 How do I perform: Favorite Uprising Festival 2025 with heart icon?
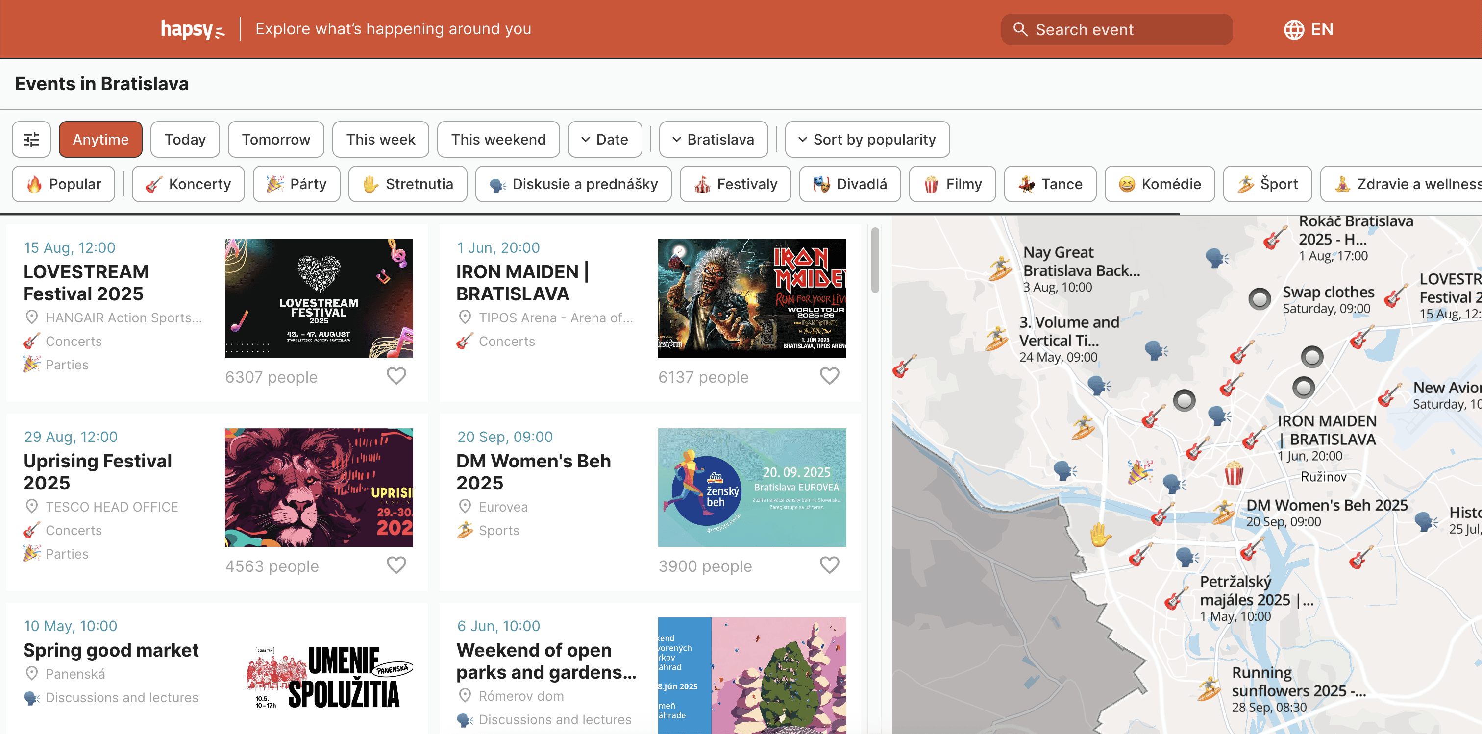click(396, 565)
